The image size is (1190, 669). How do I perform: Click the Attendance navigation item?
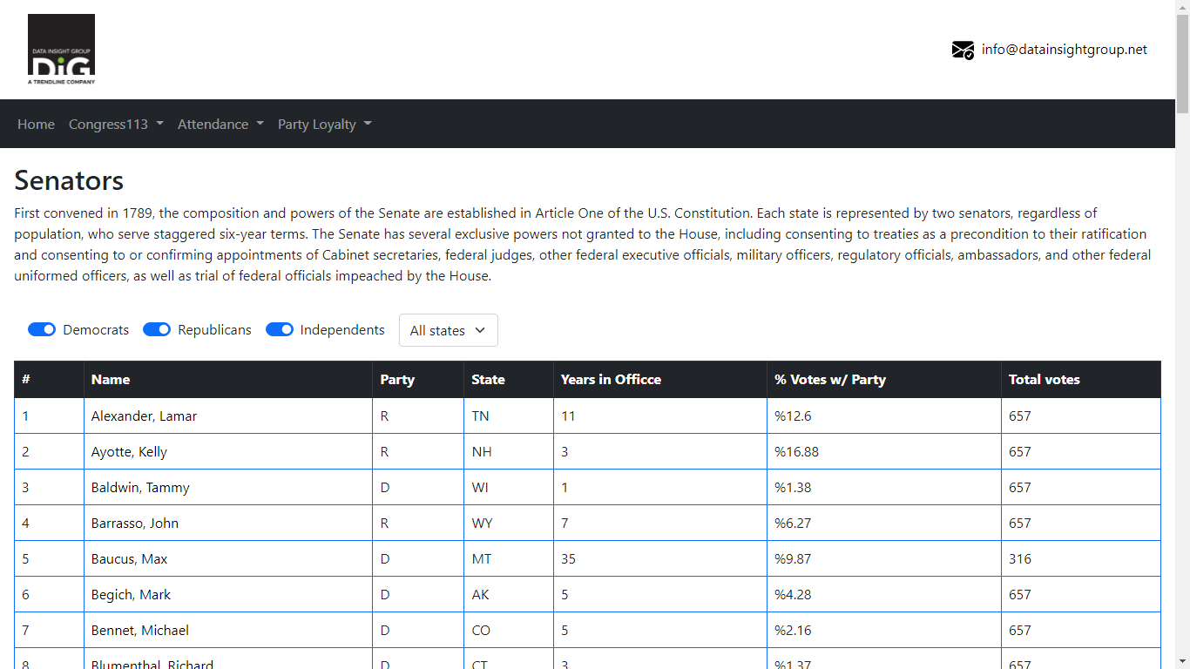[x=213, y=124]
